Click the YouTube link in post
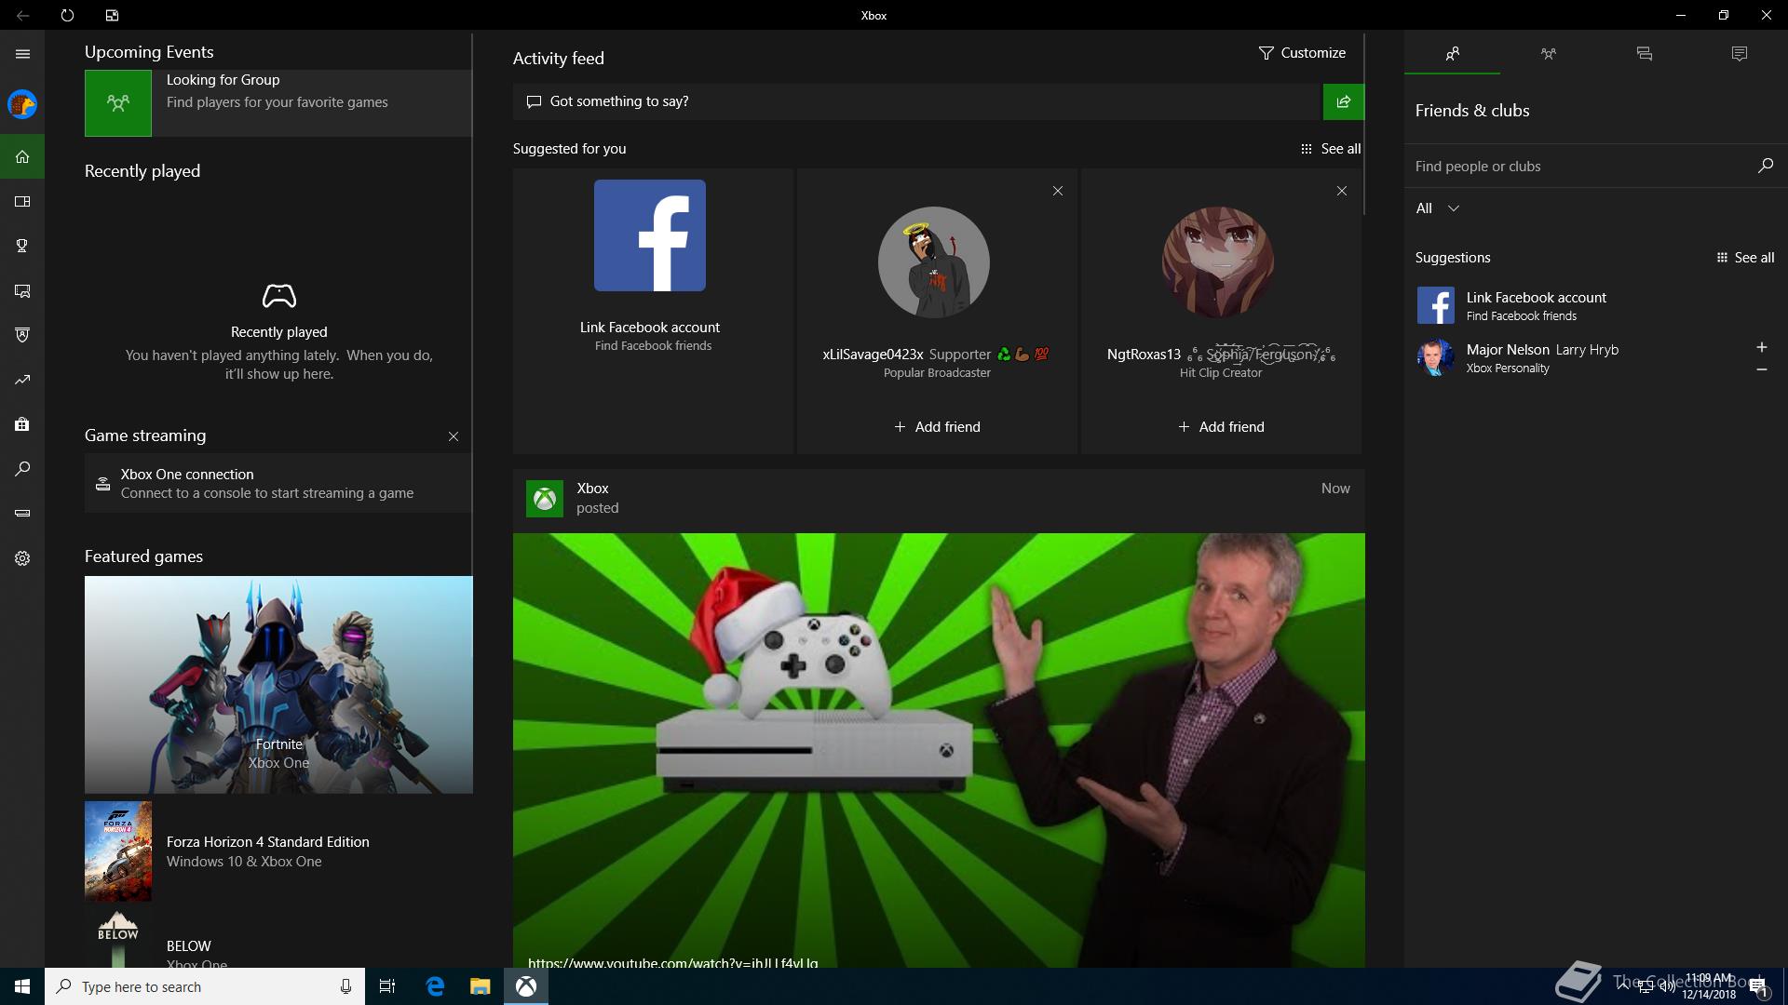The height and width of the screenshot is (1005, 1788). pos(672,961)
